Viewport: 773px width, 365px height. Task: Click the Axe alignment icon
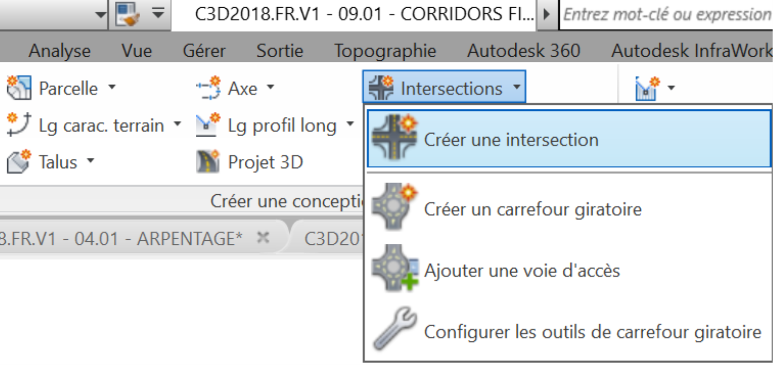pos(208,89)
